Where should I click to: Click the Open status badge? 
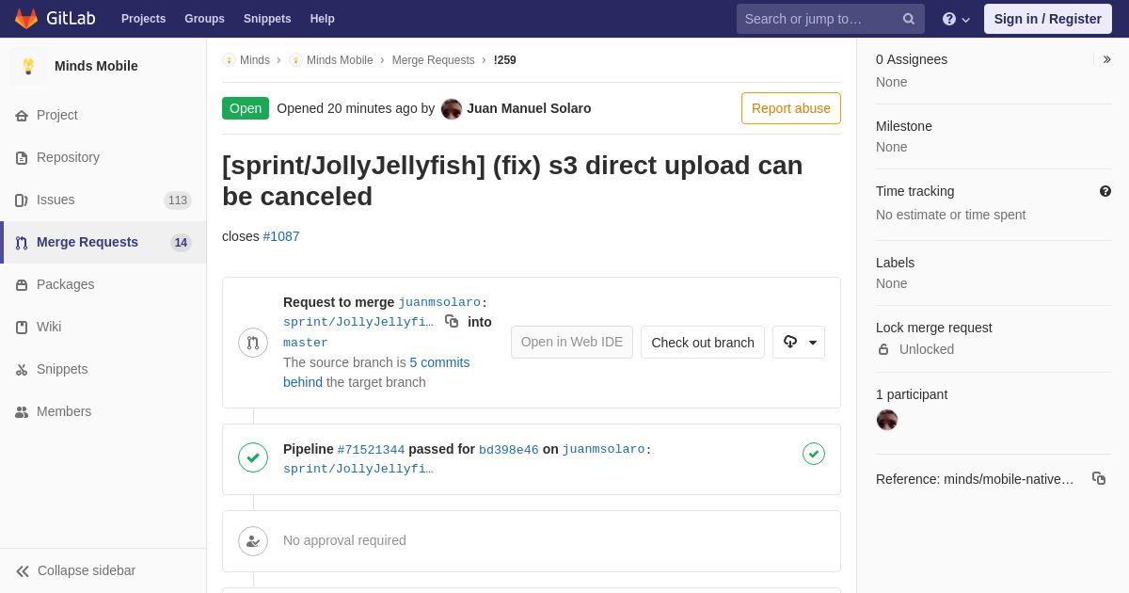click(x=246, y=108)
